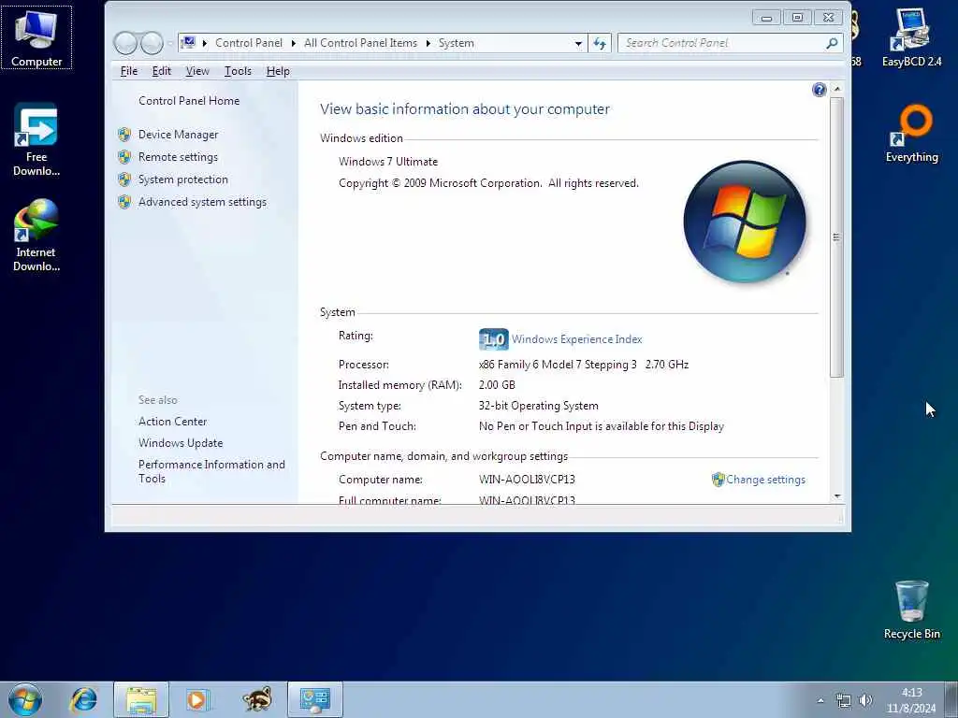This screenshot has height=718, width=958.
Task: Open Device Manager link
Action: [178, 135]
